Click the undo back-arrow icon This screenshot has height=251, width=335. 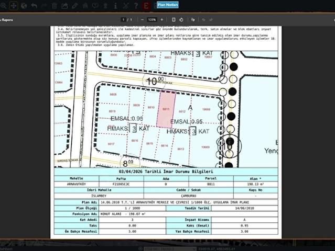(34, 6)
